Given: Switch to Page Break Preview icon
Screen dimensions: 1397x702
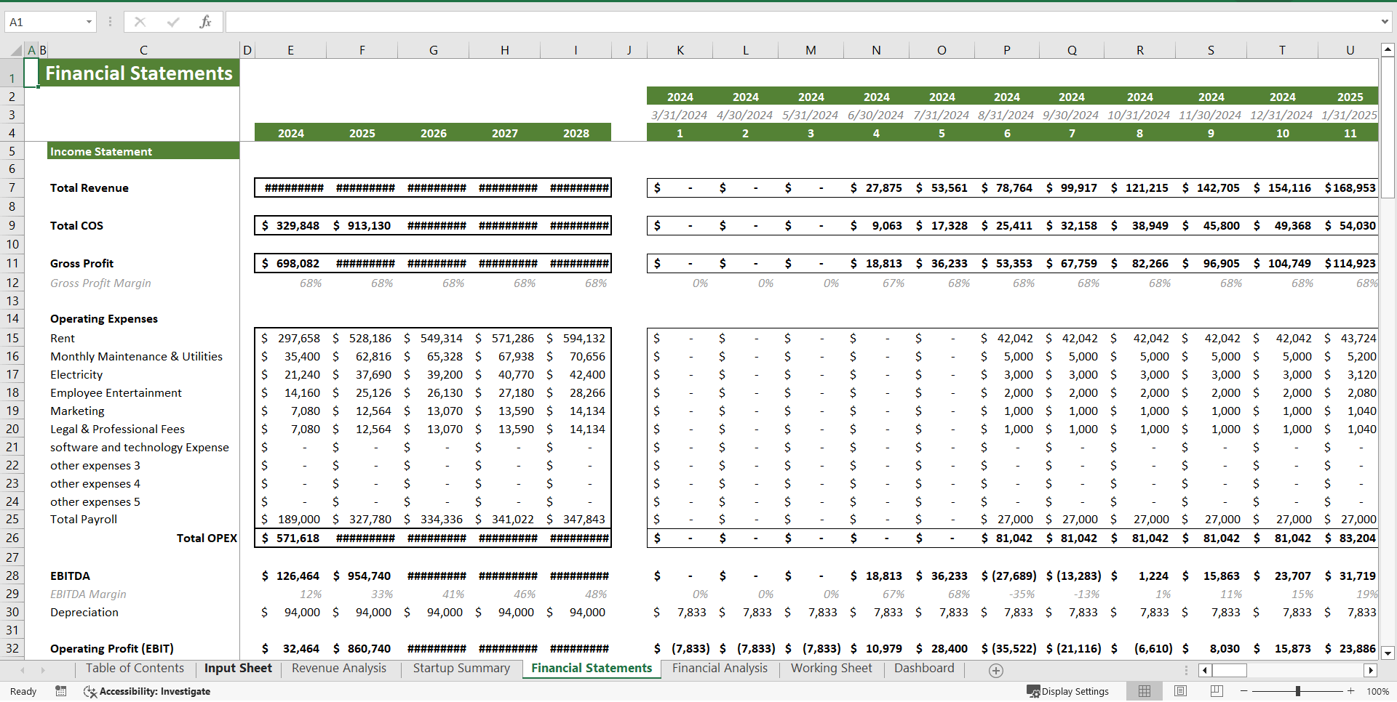Looking at the screenshot, I should (x=1217, y=691).
